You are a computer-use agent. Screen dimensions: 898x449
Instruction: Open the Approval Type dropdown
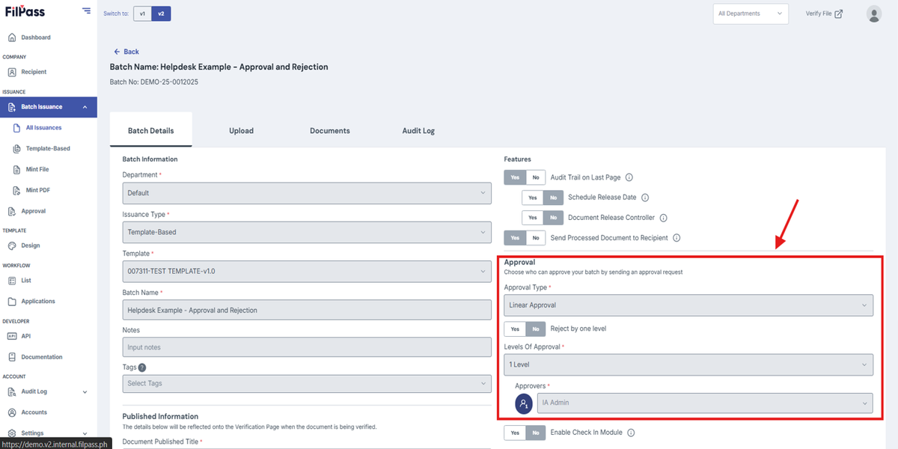tap(688, 305)
